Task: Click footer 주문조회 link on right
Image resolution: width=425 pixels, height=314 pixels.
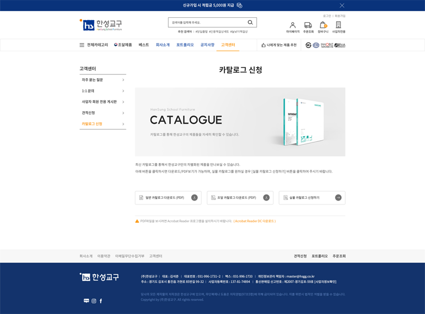Action: [339, 256]
